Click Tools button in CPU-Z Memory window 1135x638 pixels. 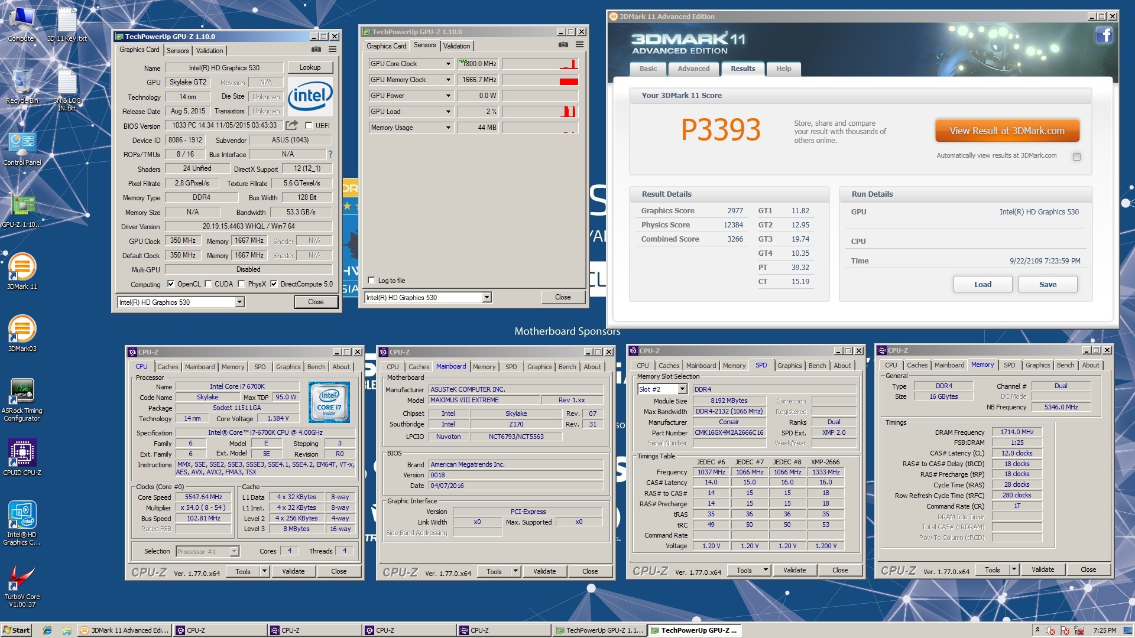993,570
